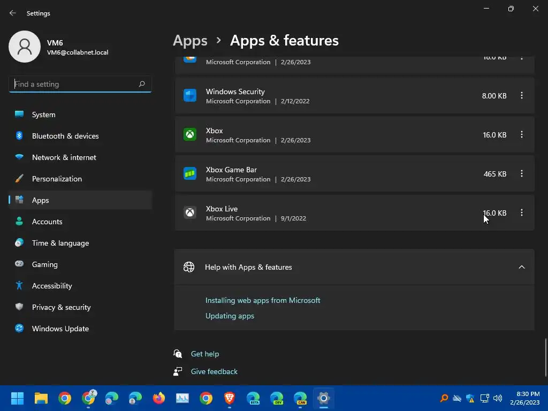Click the network display tray icon
Viewport: 548px width, 411px height.
484,398
